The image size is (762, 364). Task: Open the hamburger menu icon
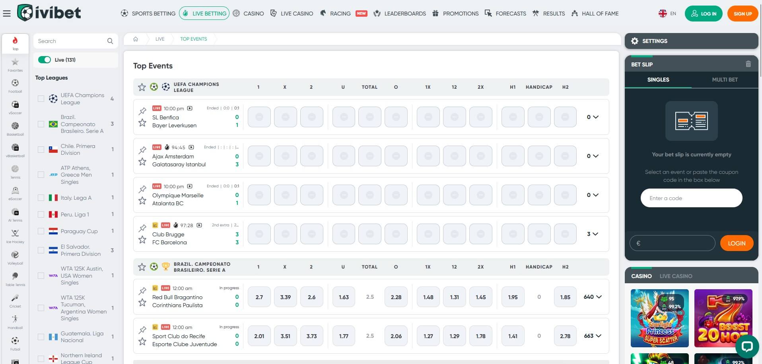pyautogui.click(x=7, y=14)
